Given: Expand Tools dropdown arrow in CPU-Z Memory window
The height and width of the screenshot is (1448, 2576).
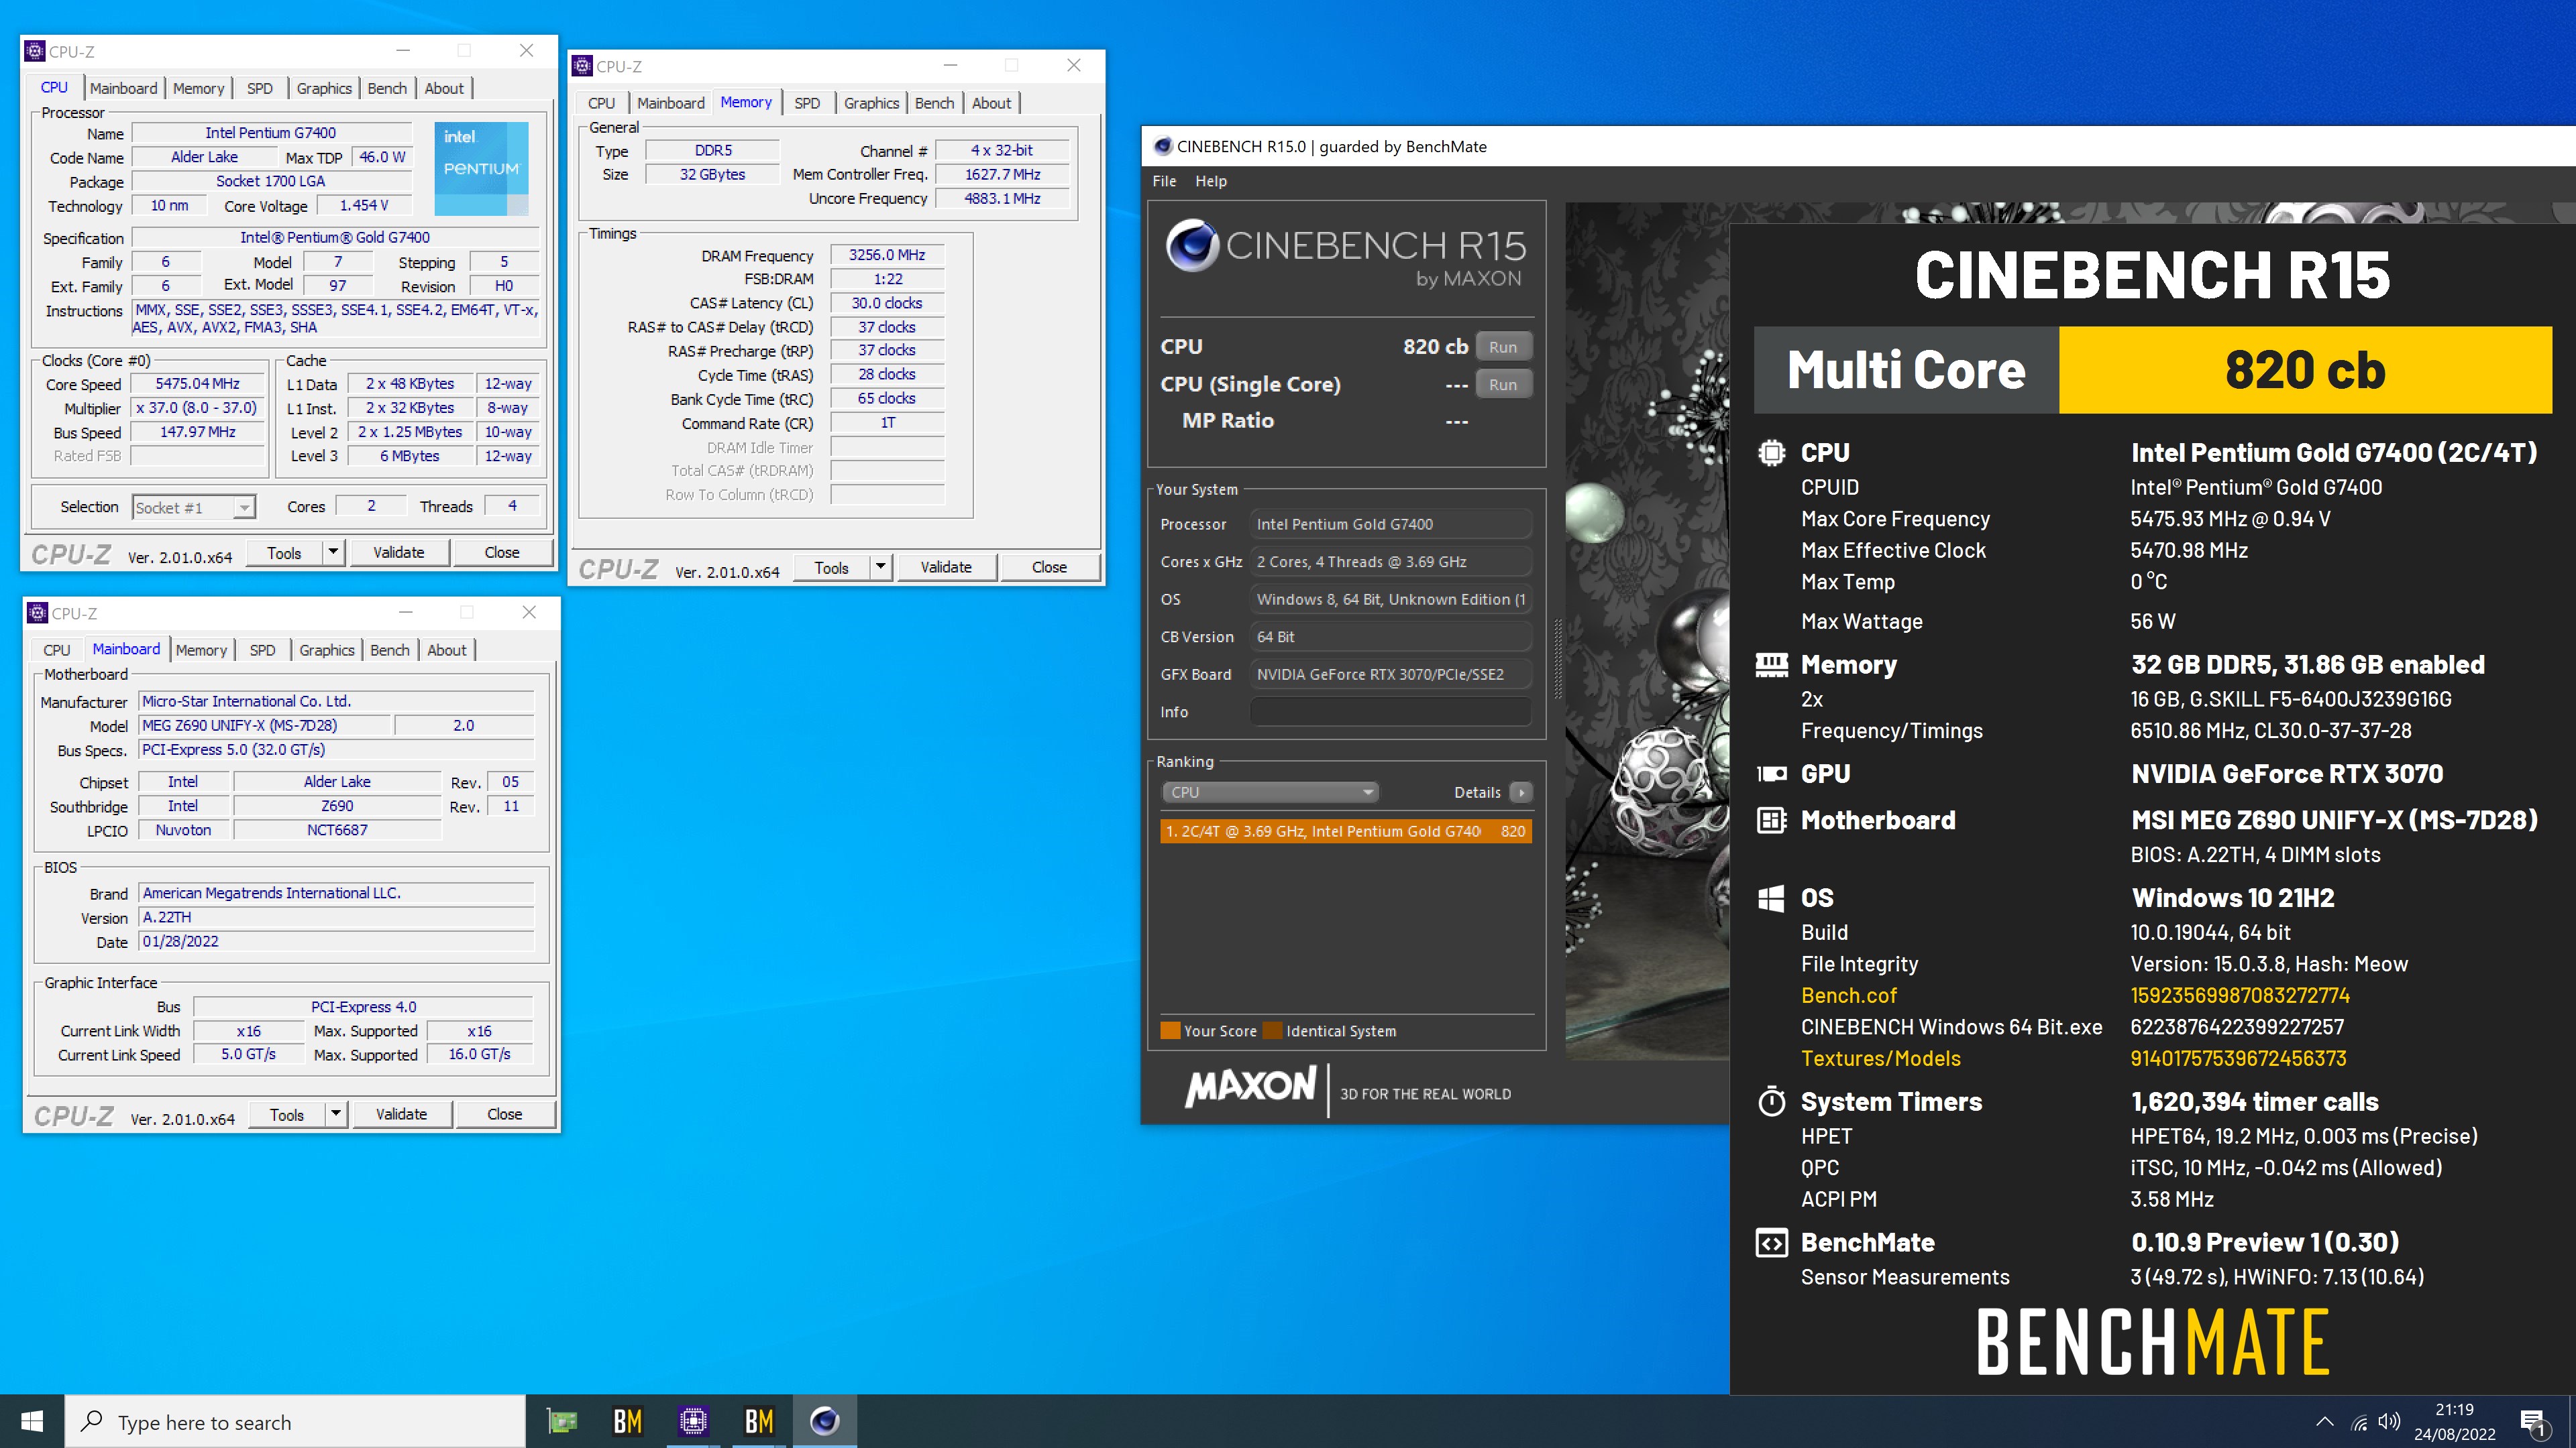Looking at the screenshot, I should click(x=880, y=566).
